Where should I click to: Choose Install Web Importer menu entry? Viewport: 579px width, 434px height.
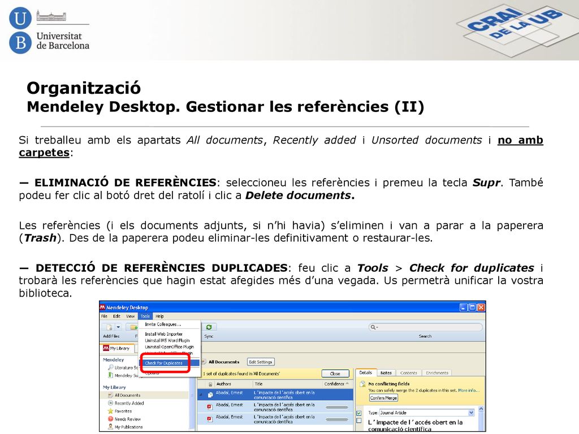tap(163, 334)
